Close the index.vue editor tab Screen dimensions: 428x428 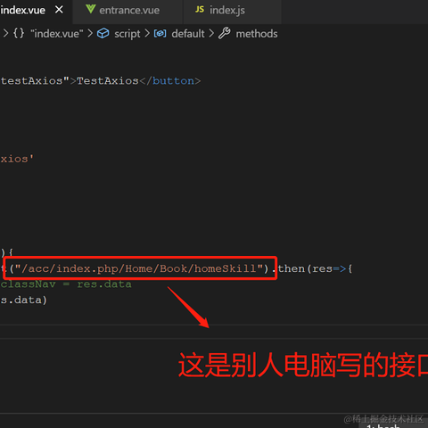tap(59, 10)
